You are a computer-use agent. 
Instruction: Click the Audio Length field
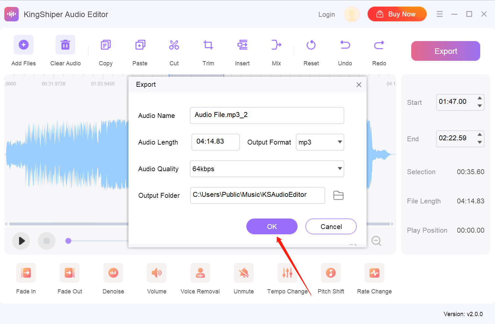coord(215,142)
